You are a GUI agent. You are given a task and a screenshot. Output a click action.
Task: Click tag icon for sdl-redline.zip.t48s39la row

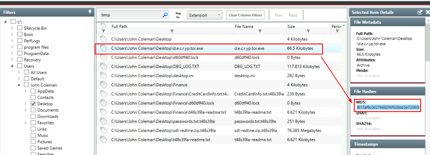click(x=104, y=130)
